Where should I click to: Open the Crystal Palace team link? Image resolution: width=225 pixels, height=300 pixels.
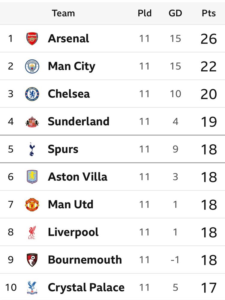pyautogui.click(x=86, y=288)
